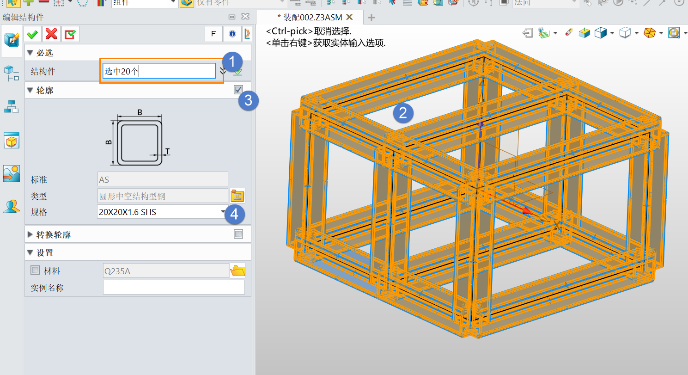This screenshot has height=375, width=688.
Task: Open the assembly tree sidebar icon
Action: [x=11, y=74]
